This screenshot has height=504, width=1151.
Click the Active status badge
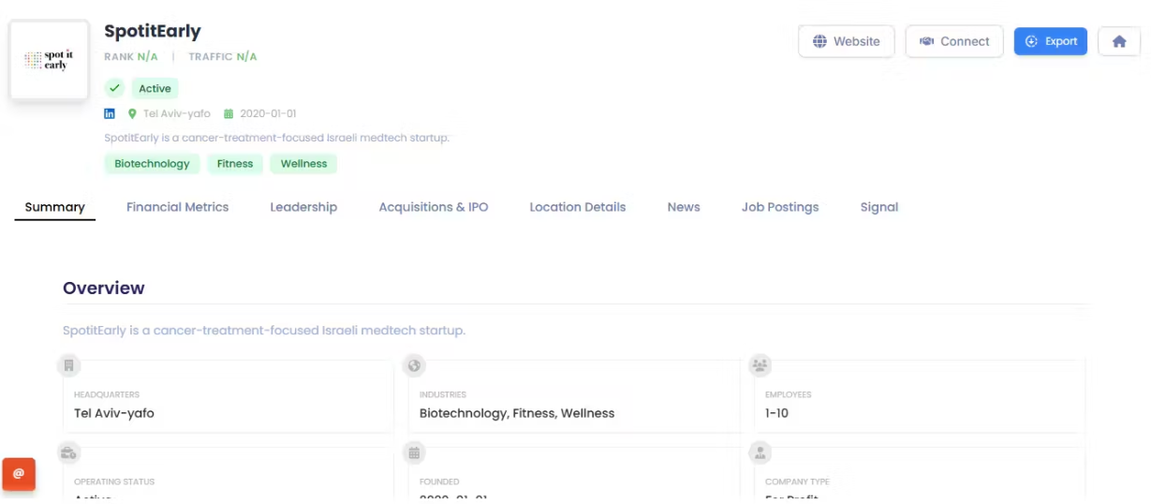pos(155,88)
